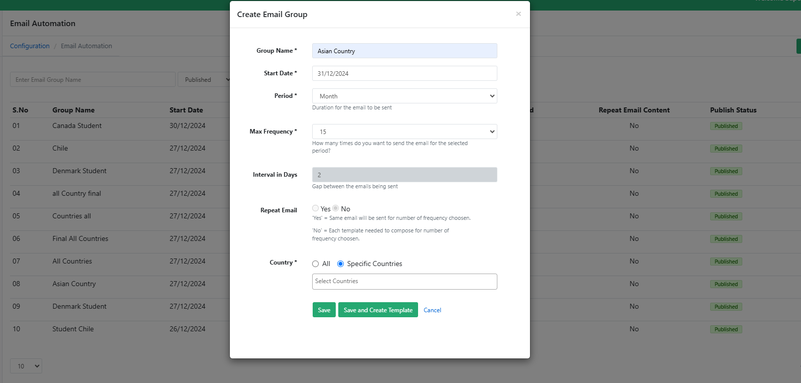801x383 pixels.
Task: Go to Configuration breadcrumb link
Action: pyautogui.click(x=30, y=46)
